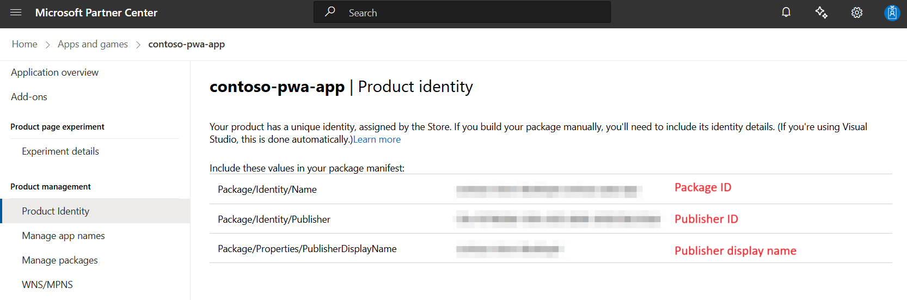Select Product Identity in sidebar
This screenshot has width=907, height=300.
[96, 211]
